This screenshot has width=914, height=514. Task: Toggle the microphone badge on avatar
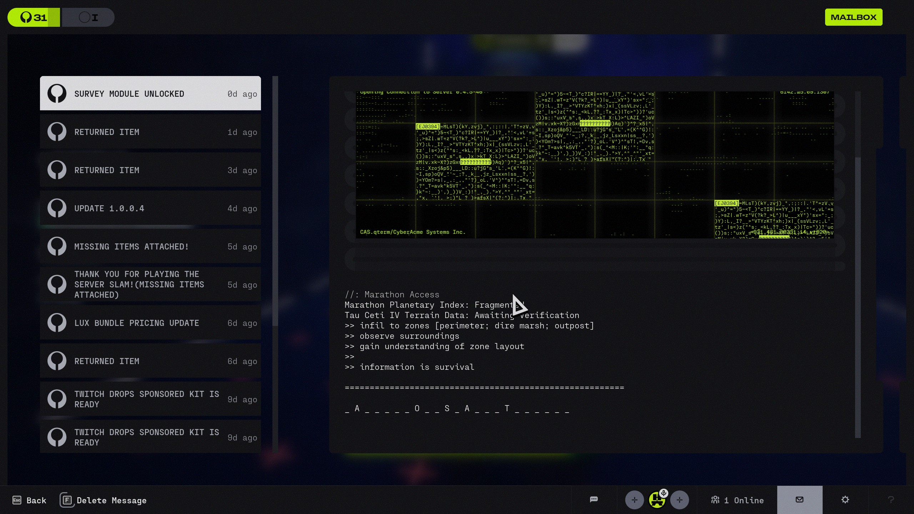point(664,493)
